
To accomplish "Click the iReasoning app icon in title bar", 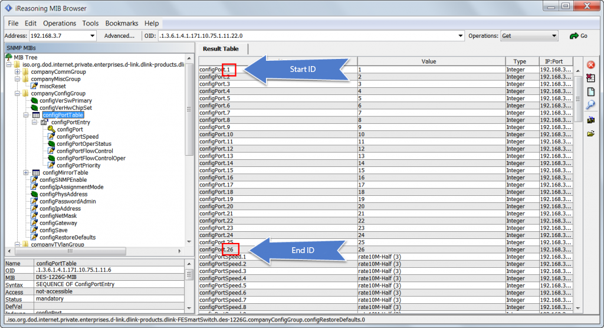I will 8,8.
